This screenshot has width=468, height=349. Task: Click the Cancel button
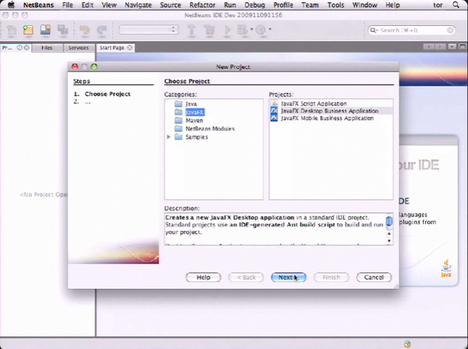tap(374, 277)
